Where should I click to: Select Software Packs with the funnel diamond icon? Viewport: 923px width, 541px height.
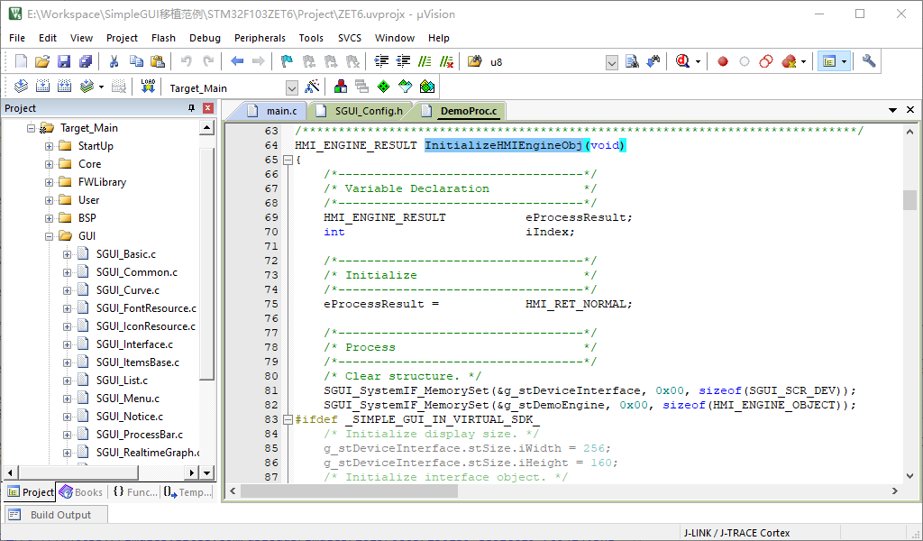[405, 87]
